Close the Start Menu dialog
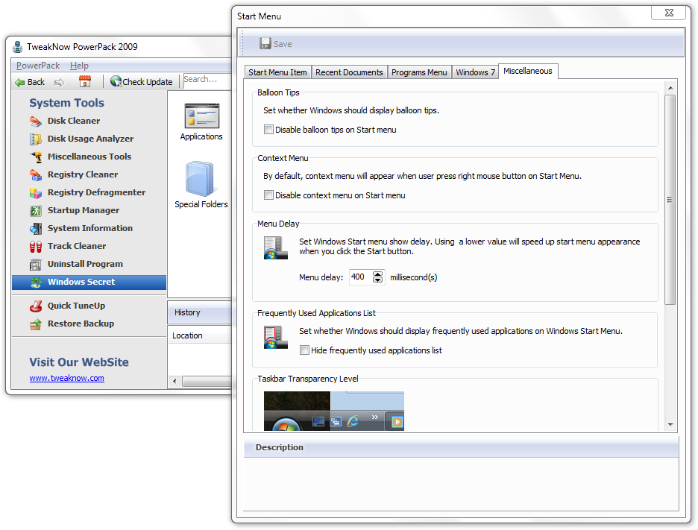Image resolution: width=698 pixels, height=530 pixels. (669, 13)
